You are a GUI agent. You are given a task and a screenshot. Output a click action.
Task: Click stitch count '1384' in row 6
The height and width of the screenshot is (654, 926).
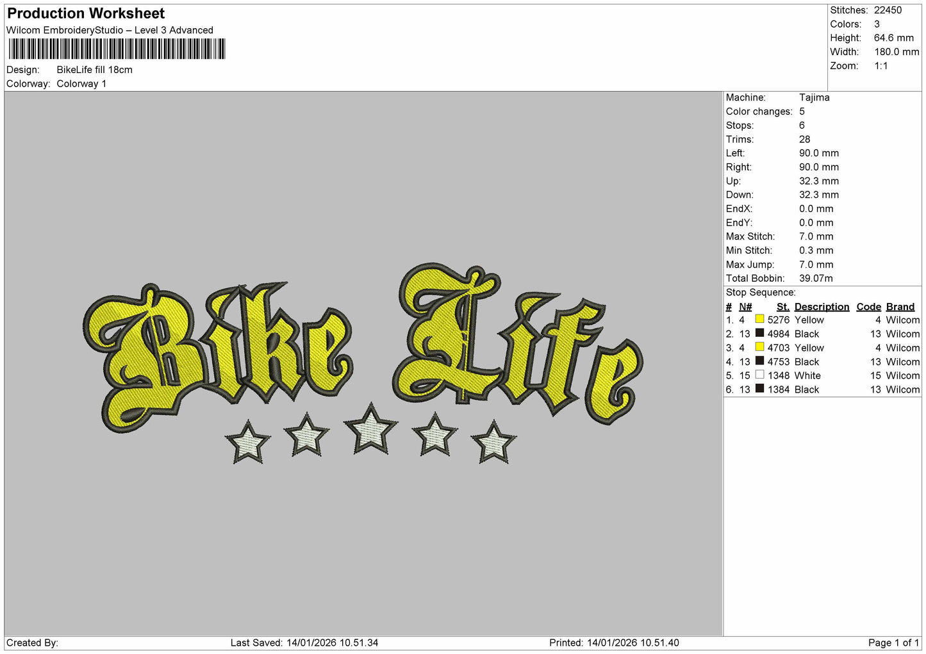(779, 389)
